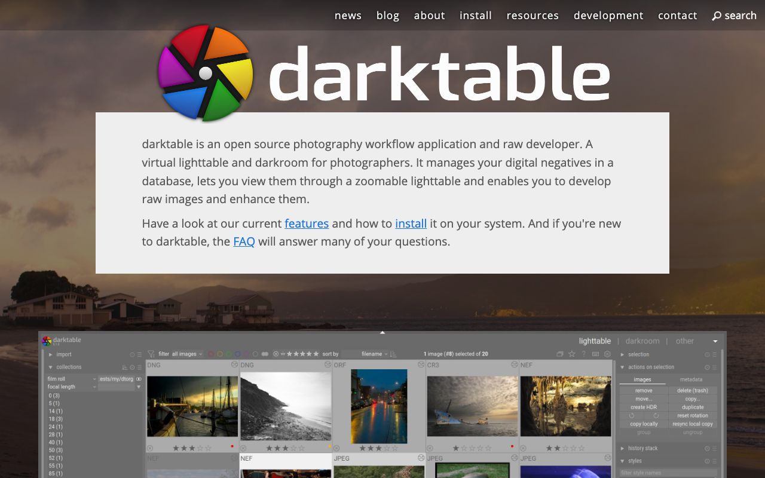Reject the black-and-white beach DNG image
765x478 pixels.
point(243,448)
